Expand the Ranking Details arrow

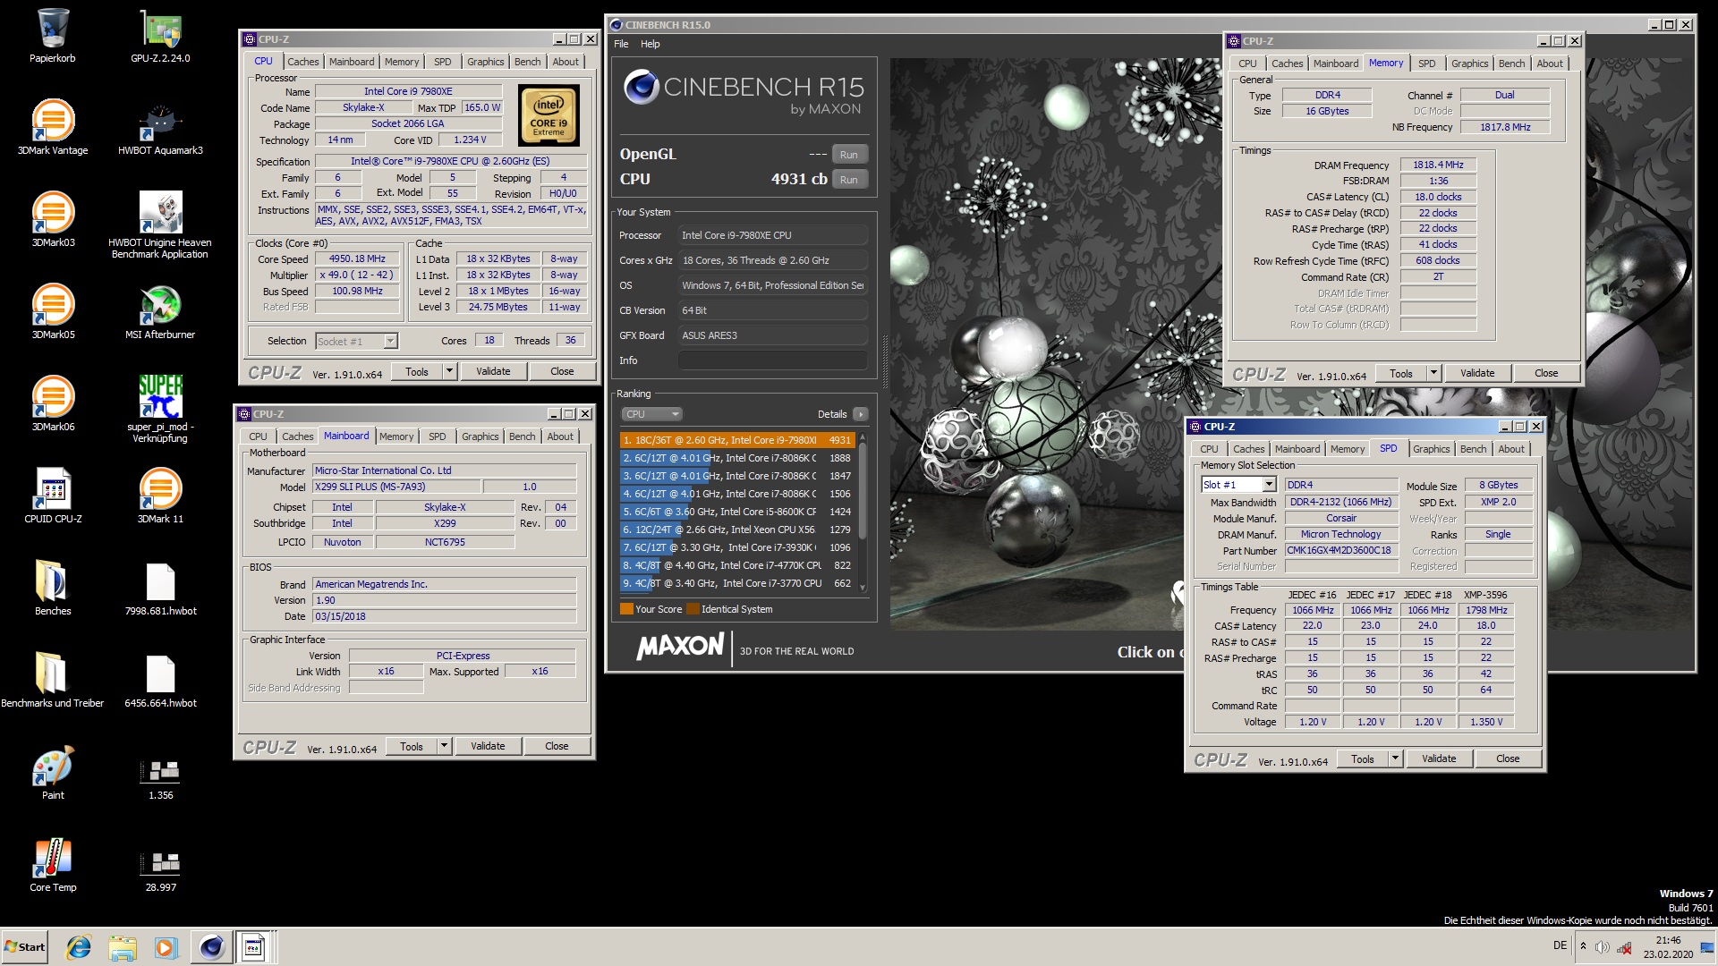point(861,414)
